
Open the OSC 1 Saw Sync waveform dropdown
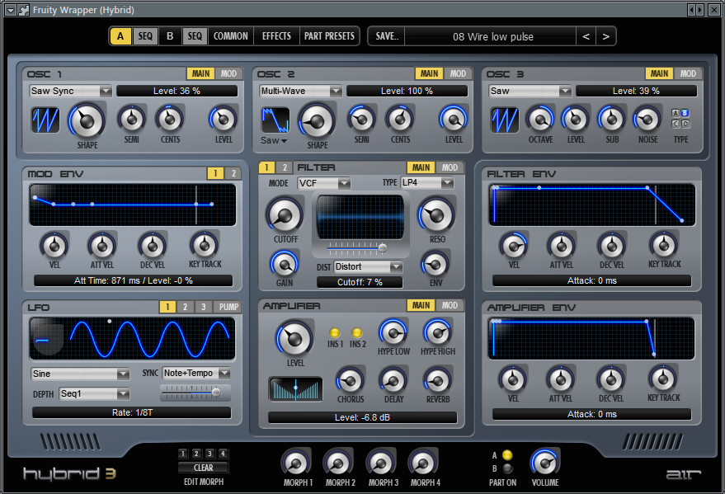point(70,91)
